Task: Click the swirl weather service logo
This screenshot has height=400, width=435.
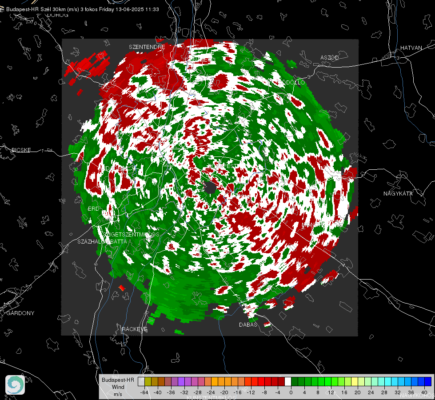Action: point(15,385)
